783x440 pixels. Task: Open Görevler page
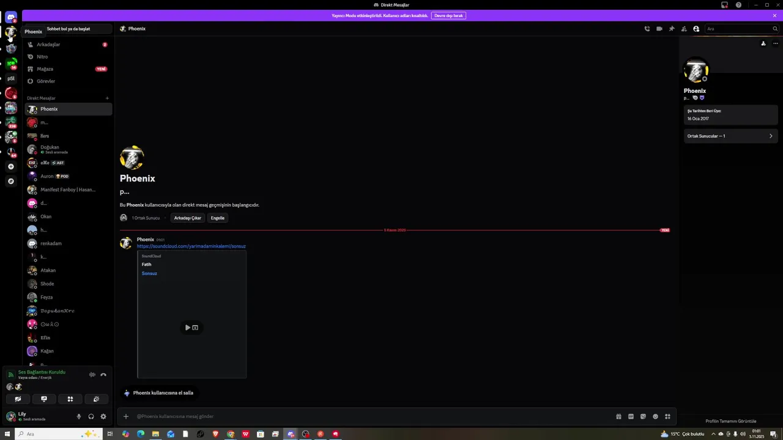(68, 81)
